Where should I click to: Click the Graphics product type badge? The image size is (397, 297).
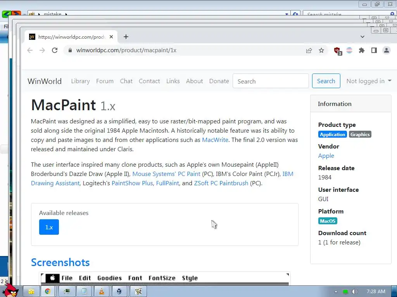(360, 134)
